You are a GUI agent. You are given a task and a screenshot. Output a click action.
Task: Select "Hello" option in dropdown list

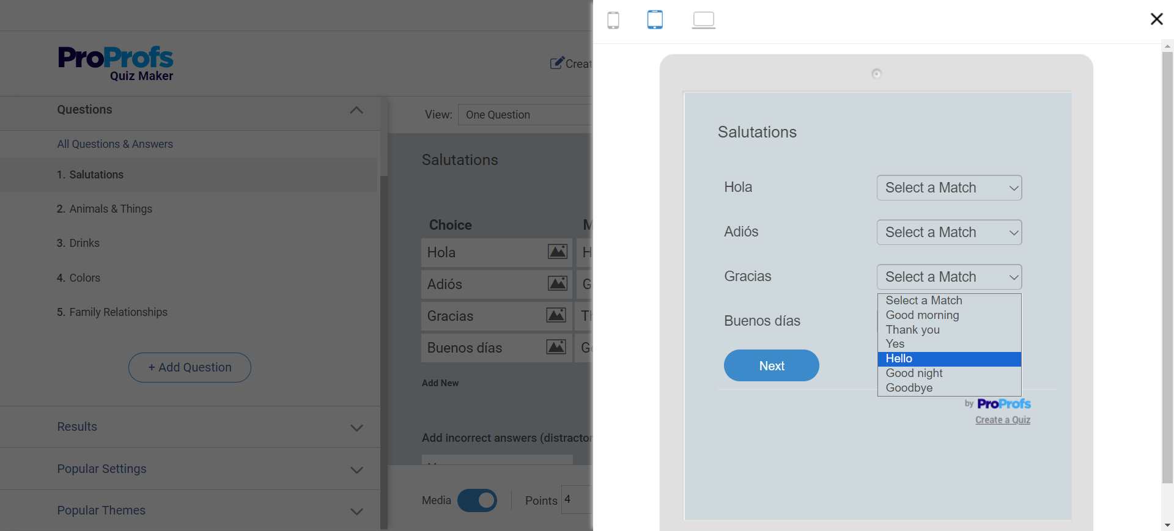(899, 359)
